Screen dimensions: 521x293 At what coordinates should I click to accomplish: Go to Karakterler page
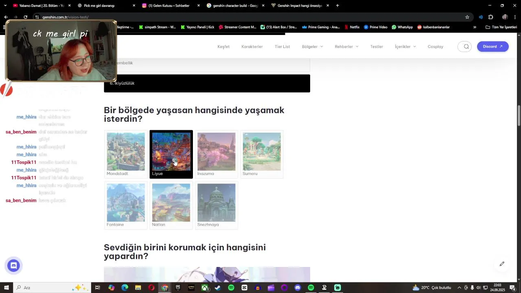(x=252, y=46)
